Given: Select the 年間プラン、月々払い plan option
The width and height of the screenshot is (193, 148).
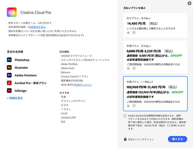Looking at the screenshot, I should point(155,57).
